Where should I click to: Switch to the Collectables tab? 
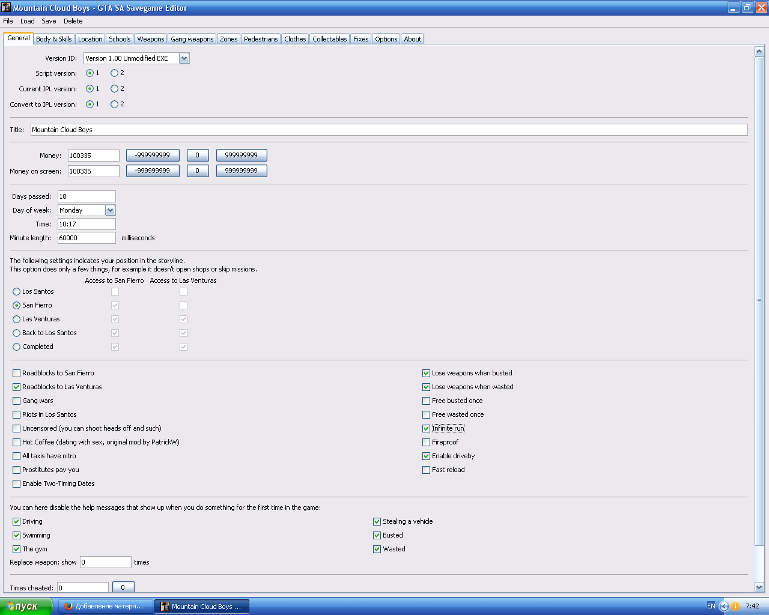click(329, 39)
